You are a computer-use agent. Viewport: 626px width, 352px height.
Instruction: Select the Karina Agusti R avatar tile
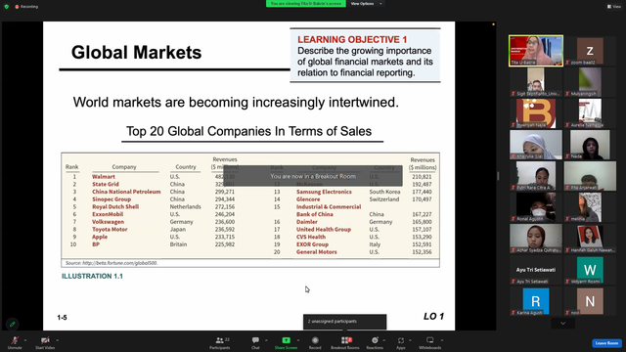(x=536, y=301)
